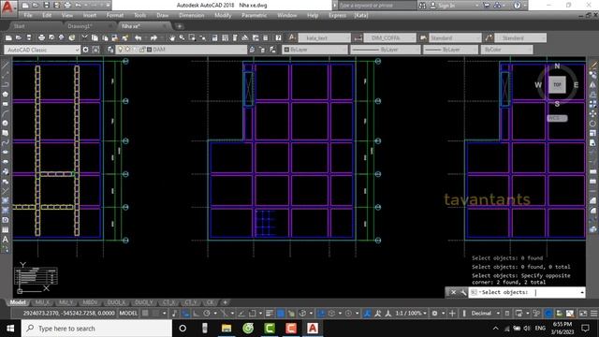Image resolution: width=599 pixels, height=337 pixels.
Task: Click the TOP face of ViewCube
Action: (557, 84)
